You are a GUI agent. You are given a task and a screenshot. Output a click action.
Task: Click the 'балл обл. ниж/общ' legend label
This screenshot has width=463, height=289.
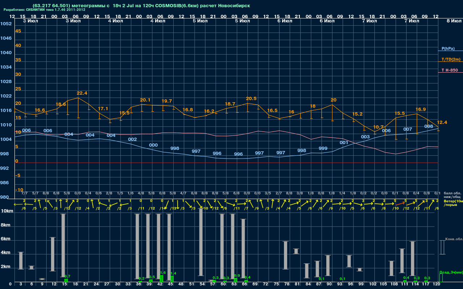click(x=453, y=195)
